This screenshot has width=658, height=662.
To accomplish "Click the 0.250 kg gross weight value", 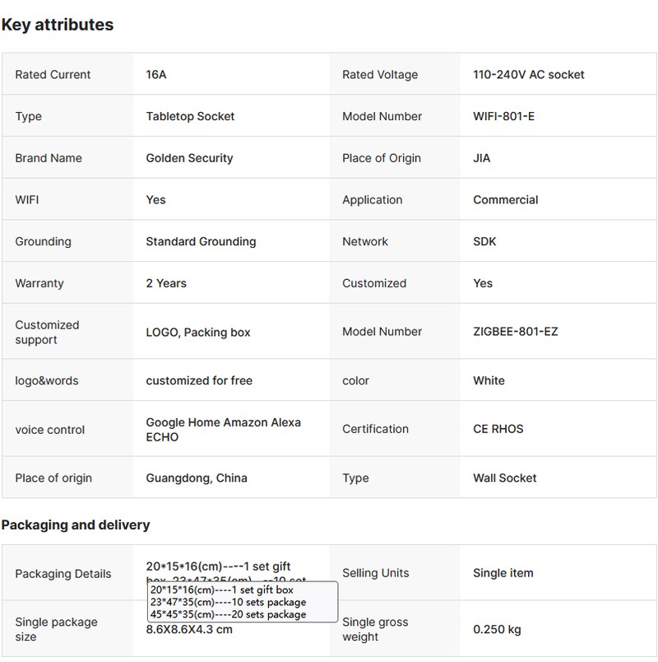I will (497, 629).
